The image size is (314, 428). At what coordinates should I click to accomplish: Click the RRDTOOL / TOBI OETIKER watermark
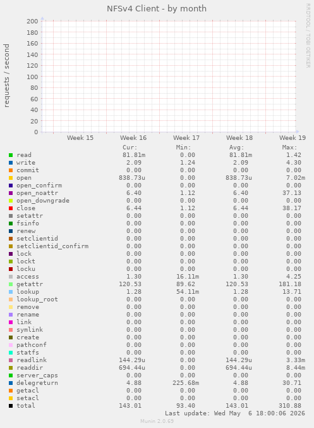308,35
